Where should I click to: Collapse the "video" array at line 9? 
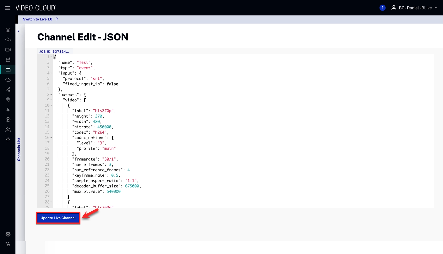(x=51, y=100)
